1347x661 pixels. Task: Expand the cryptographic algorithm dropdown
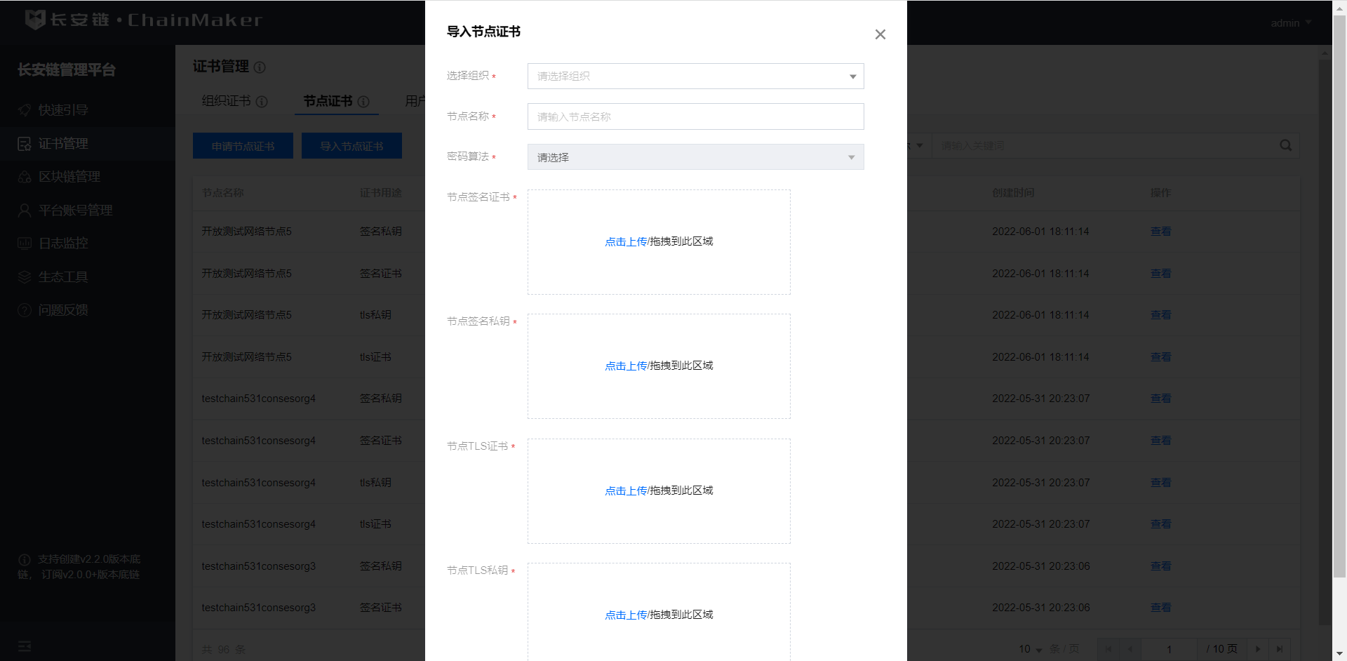(x=695, y=157)
